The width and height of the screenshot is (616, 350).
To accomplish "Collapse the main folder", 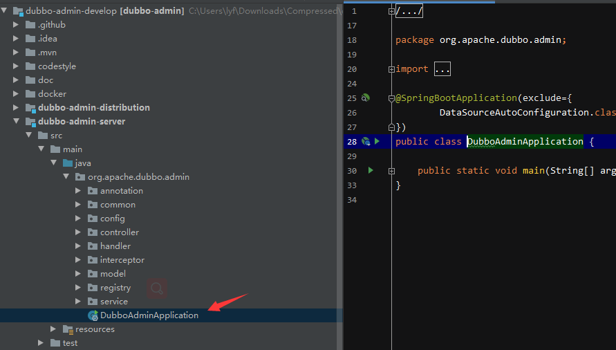I will point(41,149).
